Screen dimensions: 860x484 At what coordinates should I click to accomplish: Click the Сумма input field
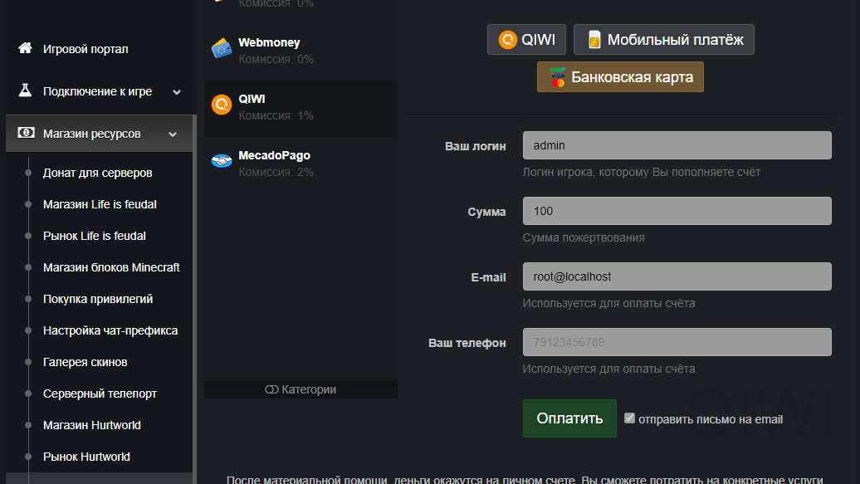677,211
